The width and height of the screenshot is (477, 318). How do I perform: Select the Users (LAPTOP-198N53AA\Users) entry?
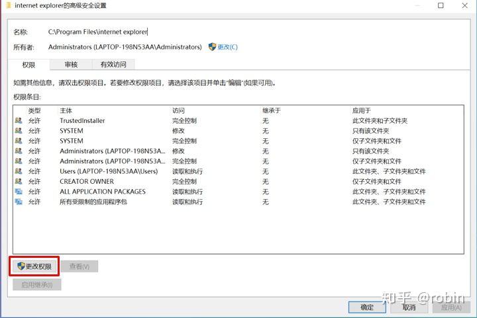coord(238,171)
